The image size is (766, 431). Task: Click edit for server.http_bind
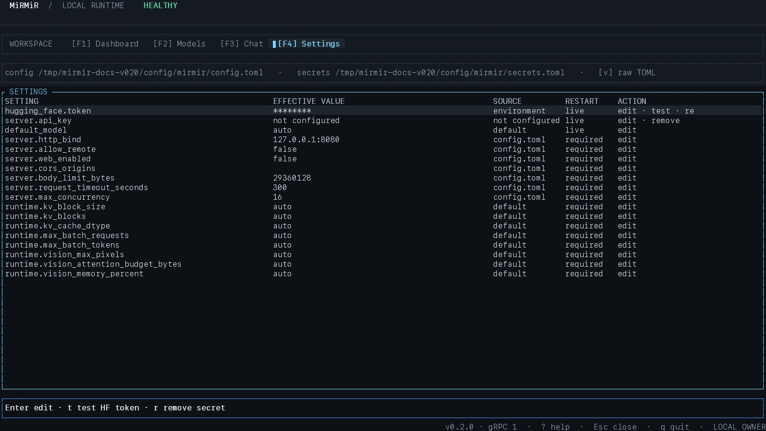point(627,139)
